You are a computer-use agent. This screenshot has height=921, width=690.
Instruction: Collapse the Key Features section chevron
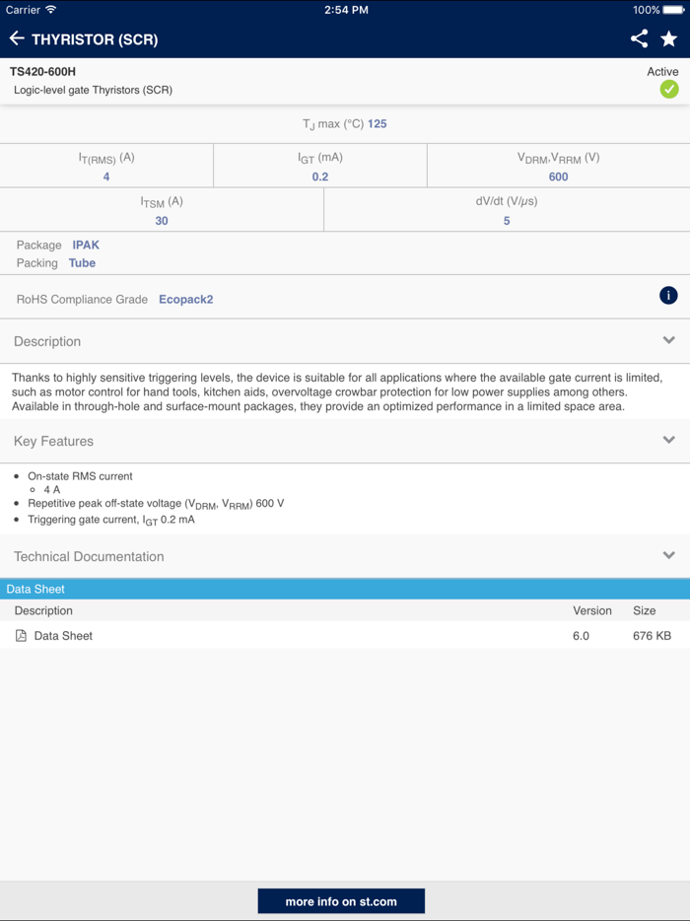click(668, 440)
